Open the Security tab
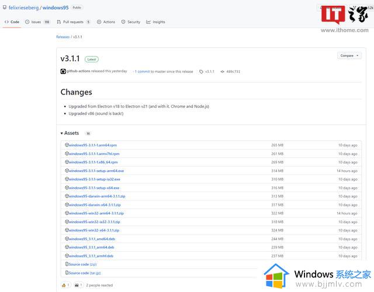 point(131,22)
